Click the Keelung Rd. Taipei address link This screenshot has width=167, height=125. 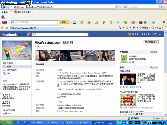(82, 73)
